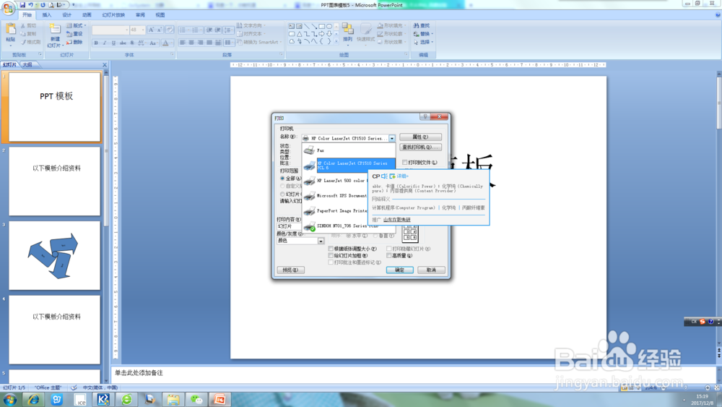Click the align text left icon
The height and width of the screenshot is (407, 722).
[183, 43]
